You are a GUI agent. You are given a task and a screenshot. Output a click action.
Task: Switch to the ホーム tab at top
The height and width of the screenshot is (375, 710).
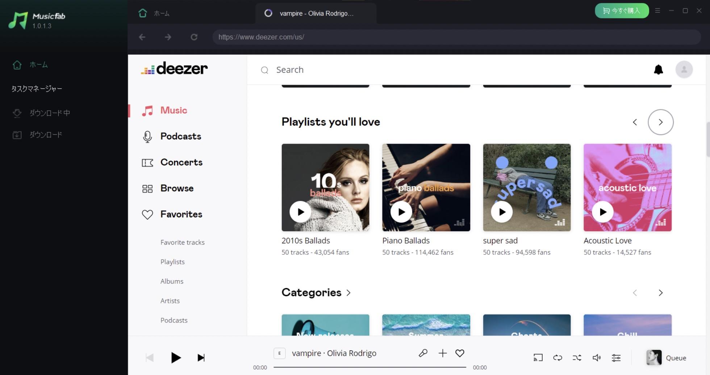coord(154,13)
